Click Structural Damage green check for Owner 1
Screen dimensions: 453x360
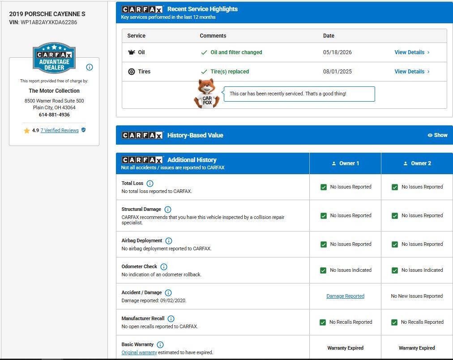pyautogui.click(x=324, y=216)
